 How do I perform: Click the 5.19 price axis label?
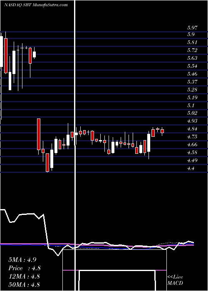click(192, 98)
